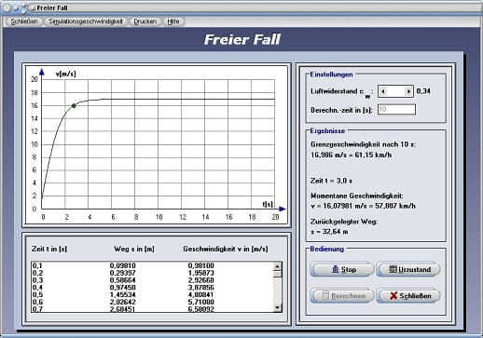
Task: Click Weg value 1,45534
Action: coord(123,294)
